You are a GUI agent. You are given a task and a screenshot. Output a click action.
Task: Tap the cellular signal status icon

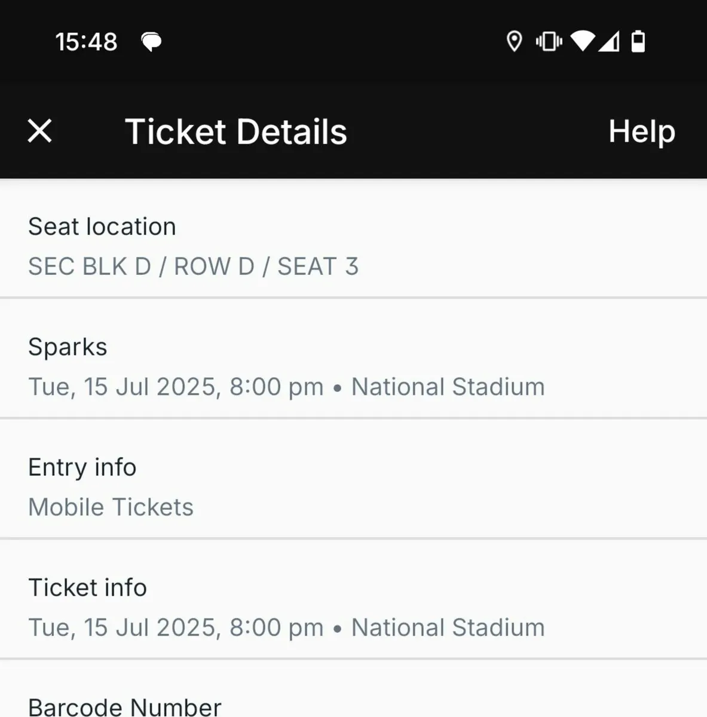click(609, 42)
